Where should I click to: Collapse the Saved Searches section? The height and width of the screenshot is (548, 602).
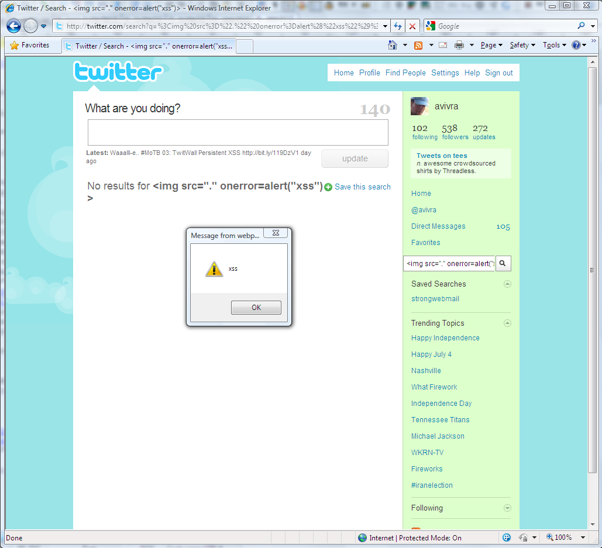tap(507, 284)
